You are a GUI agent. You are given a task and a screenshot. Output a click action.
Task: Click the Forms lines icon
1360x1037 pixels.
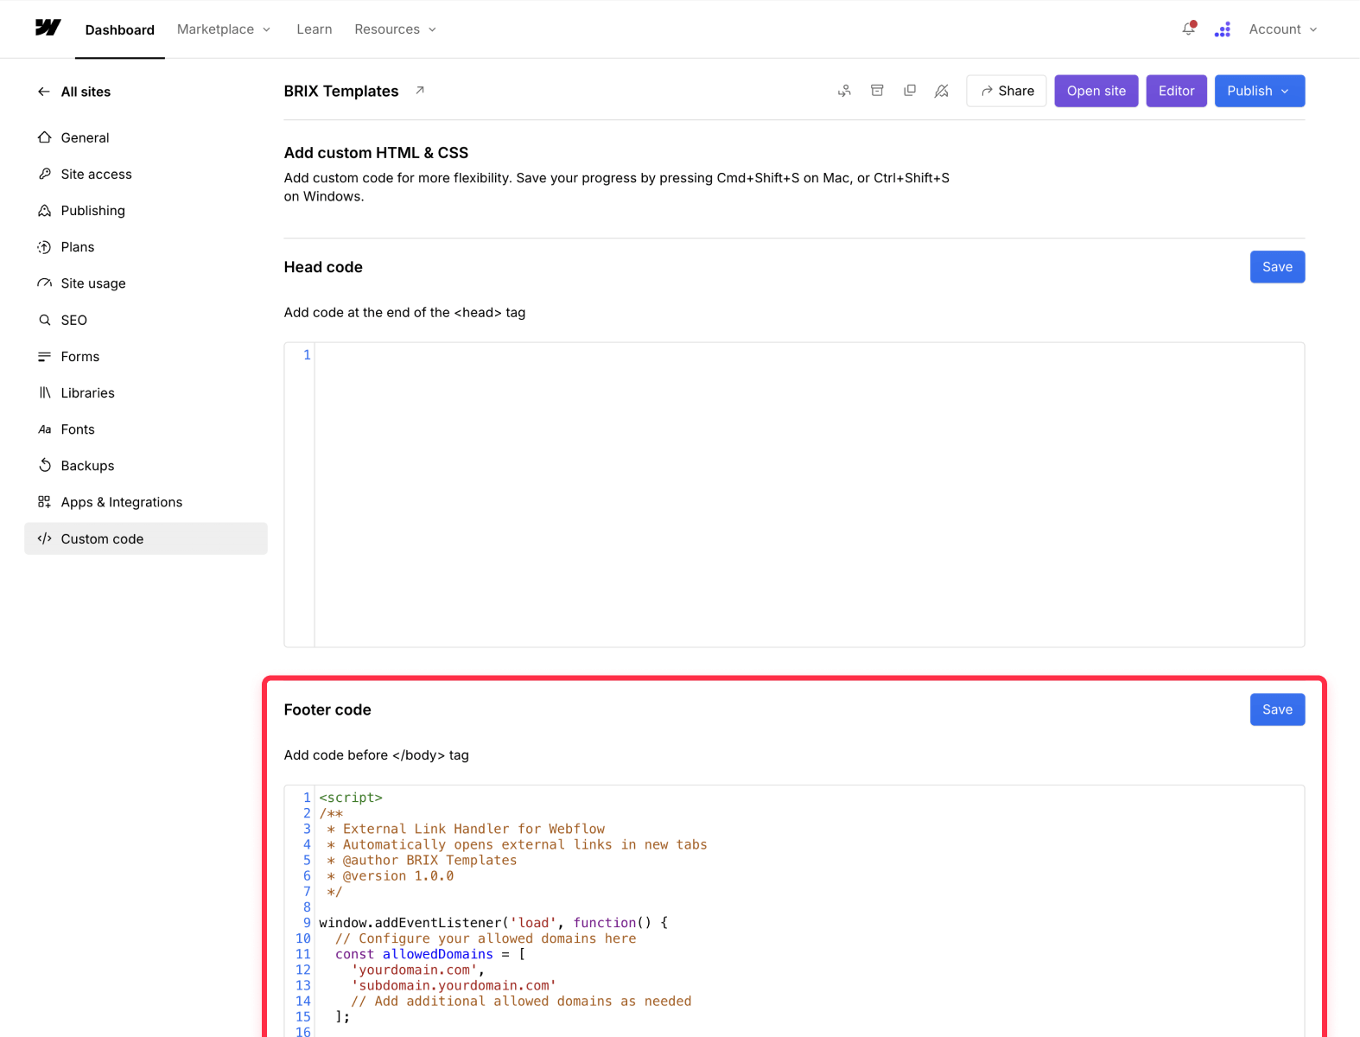[x=45, y=356]
